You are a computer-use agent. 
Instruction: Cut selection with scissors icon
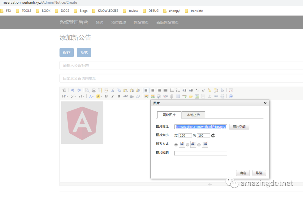click(113, 90)
